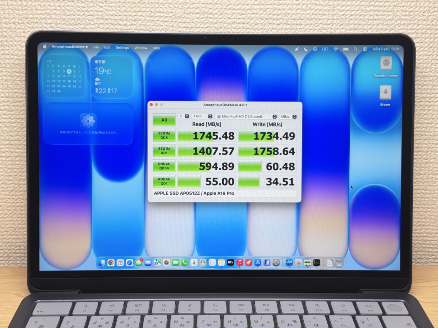438x328 pixels.
Task: Open Mail from the Dock
Action: (148, 262)
